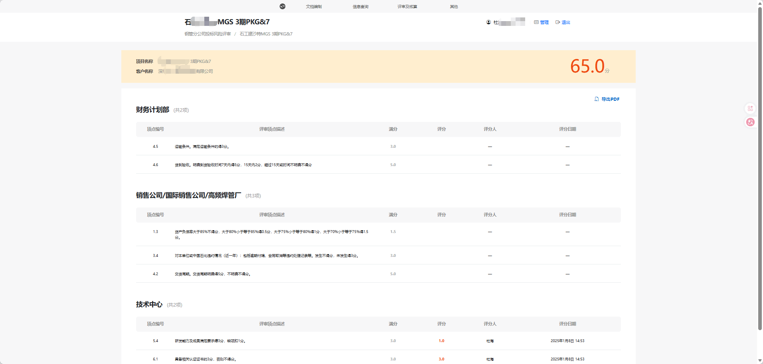Viewport: 763px width, 364px height.
Task: Select row 1.3 description about 资产负债率
Action: (x=271, y=235)
